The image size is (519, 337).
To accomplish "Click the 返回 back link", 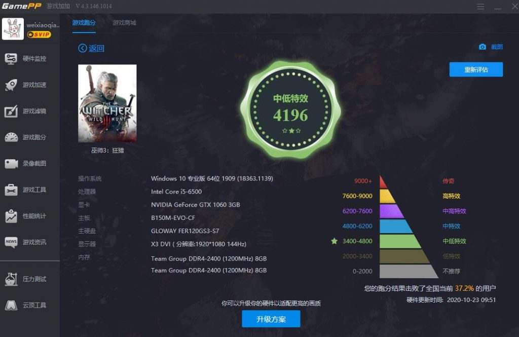I will click(96, 48).
